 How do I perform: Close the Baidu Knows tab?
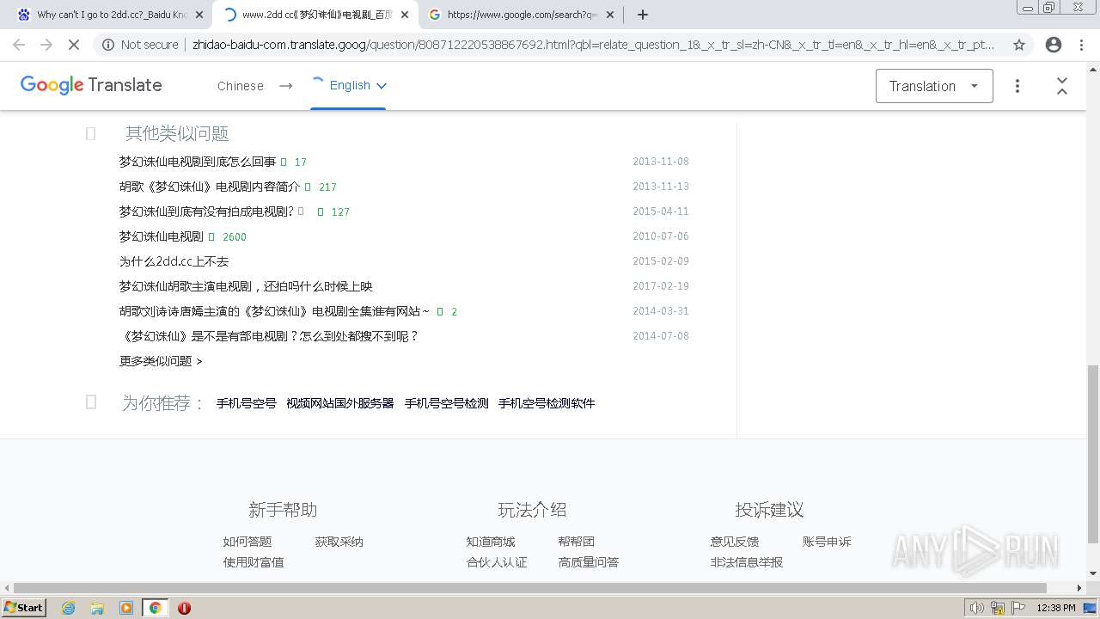[199, 15]
